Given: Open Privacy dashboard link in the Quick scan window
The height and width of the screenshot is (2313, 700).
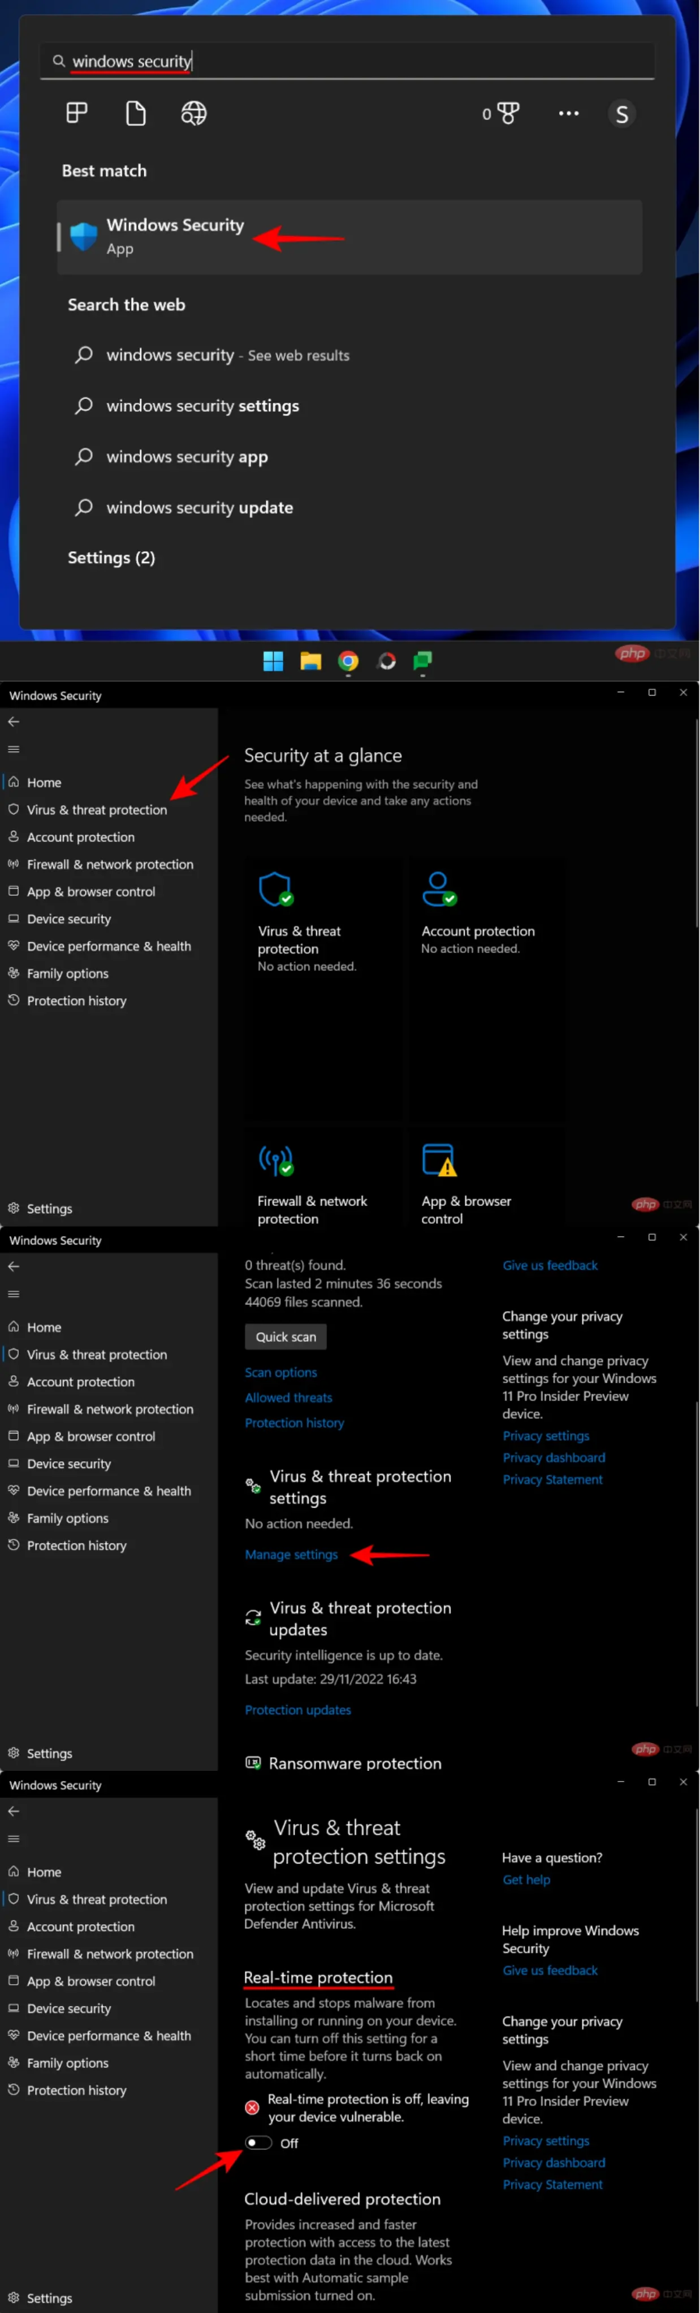Looking at the screenshot, I should [x=554, y=1457].
